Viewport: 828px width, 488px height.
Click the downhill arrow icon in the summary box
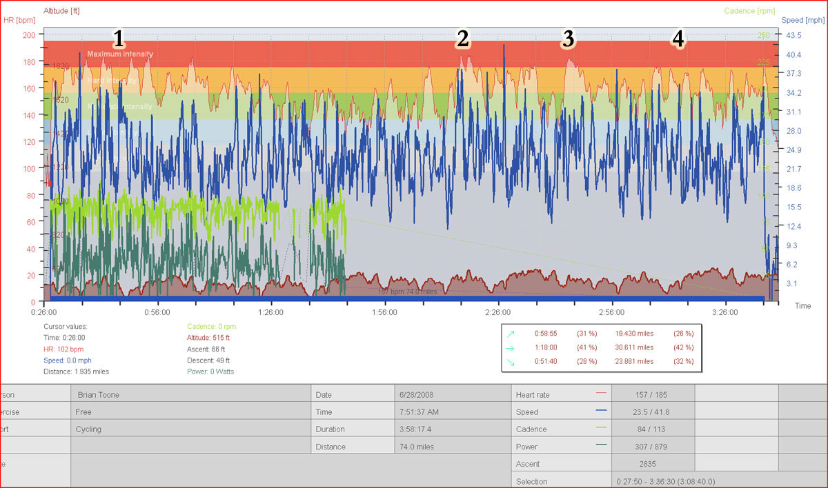coord(511,361)
